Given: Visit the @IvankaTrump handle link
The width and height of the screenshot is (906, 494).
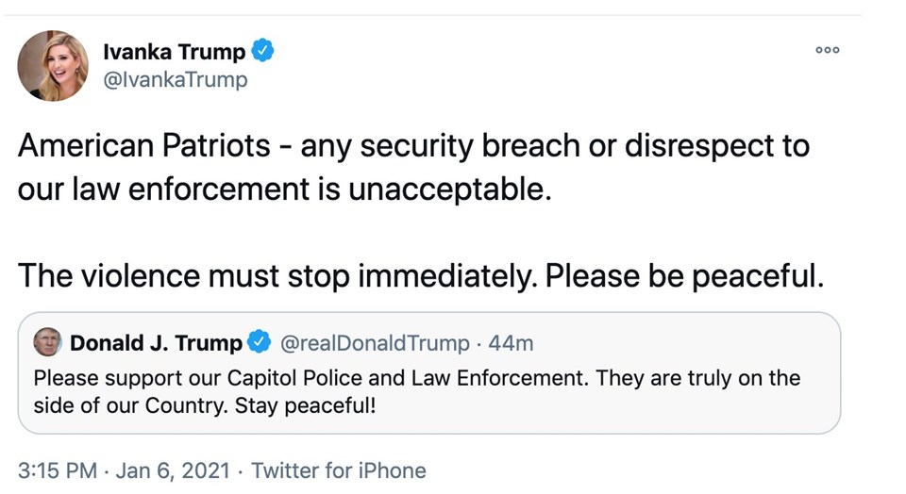Looking at the screenshot, I should pyautogui.click(x=175, y=80).
